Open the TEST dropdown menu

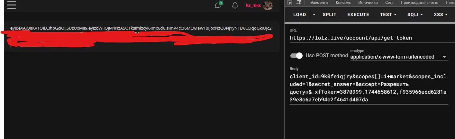tap(388, 14)
